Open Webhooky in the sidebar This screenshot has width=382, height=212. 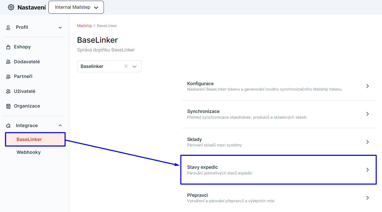pyautogui.click(x=29, y=152)
